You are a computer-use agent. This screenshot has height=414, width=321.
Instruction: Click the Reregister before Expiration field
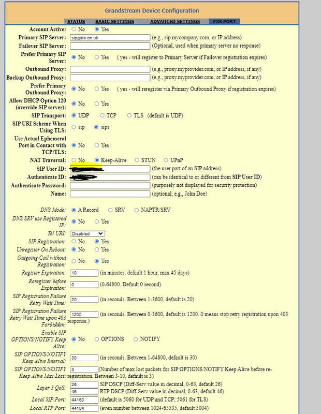[84, 285]
